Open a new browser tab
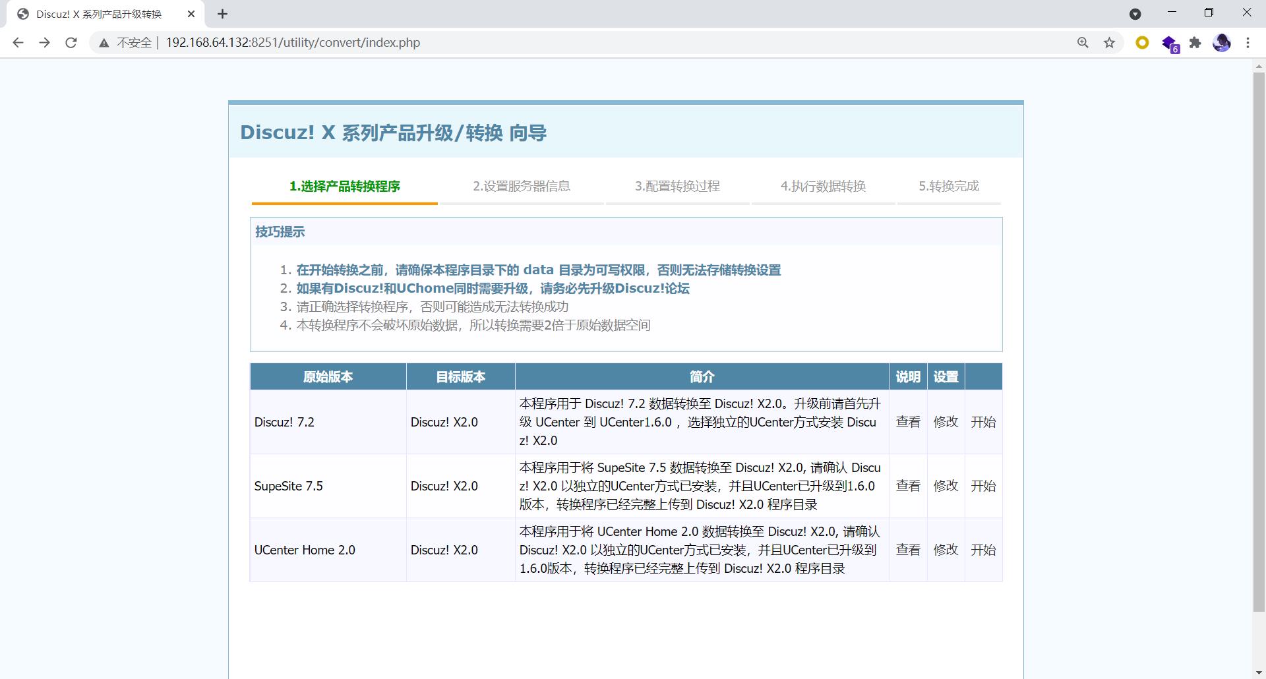1266x679 pixels. (222, 14)
